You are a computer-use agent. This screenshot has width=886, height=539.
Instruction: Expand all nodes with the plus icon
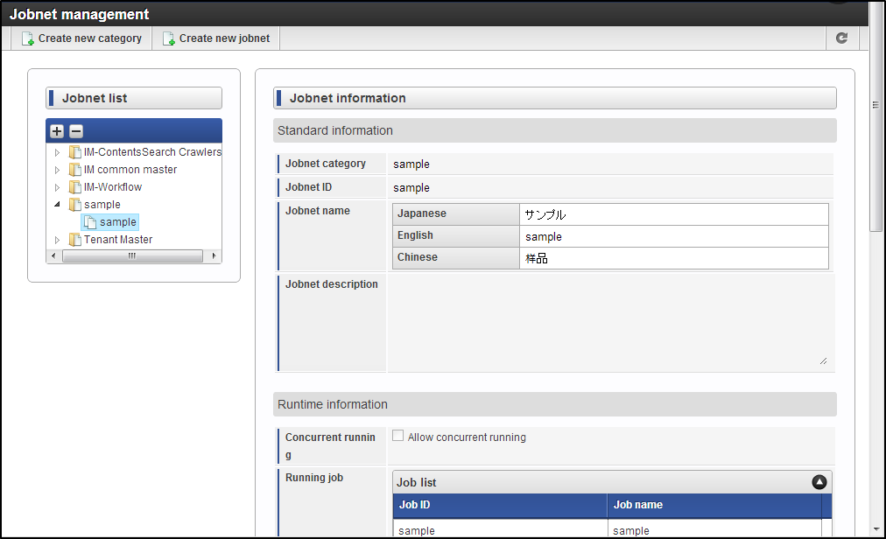point(57,131)
